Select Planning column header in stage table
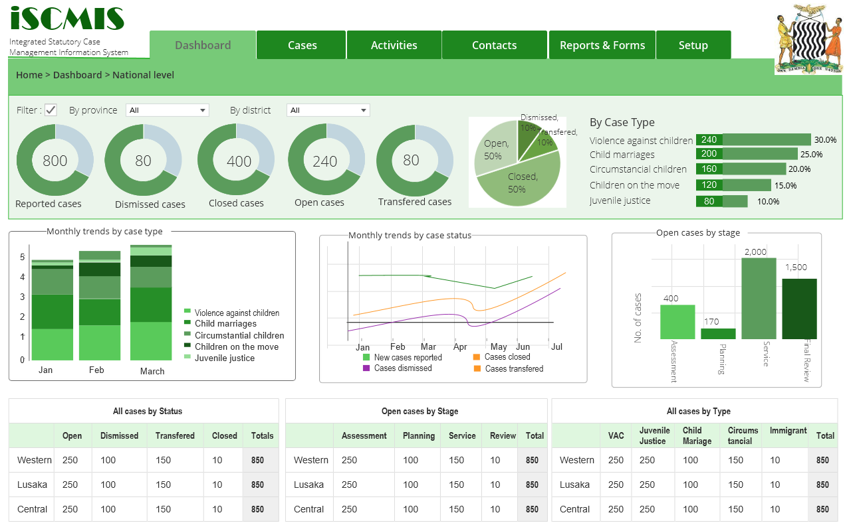 419,436
